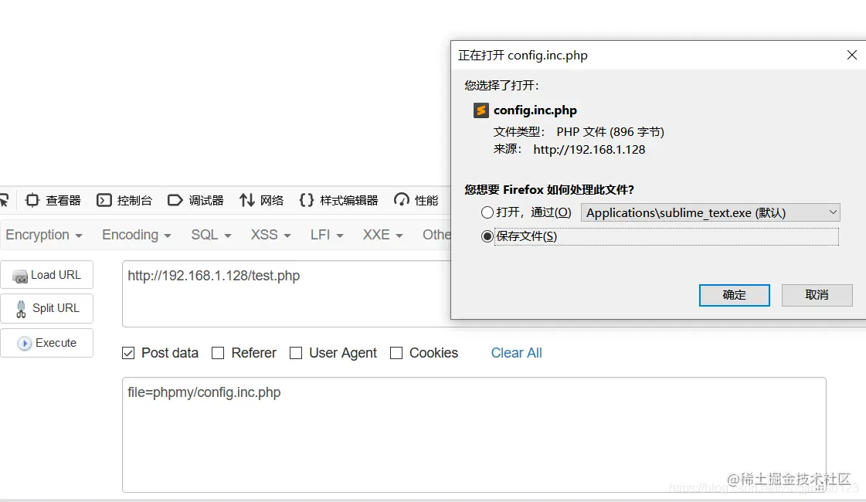The height and width of the screenshot is (502, 866).
Task: Open the SQL dropdown menu
Action: 211,235
